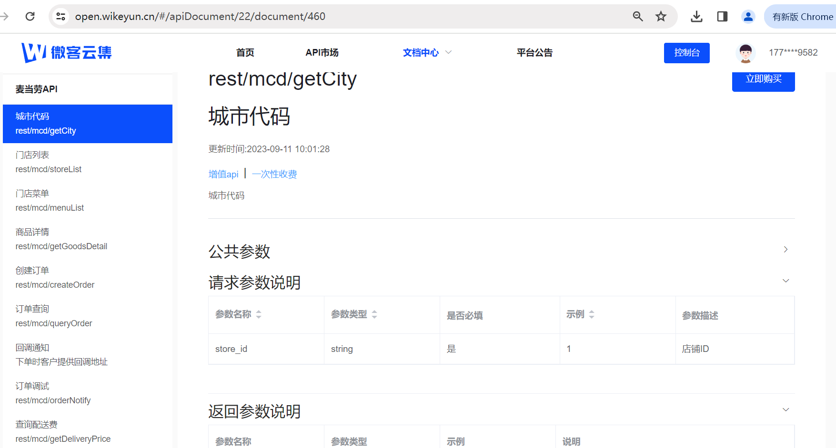The image size is (836, 448).
Task: Click 更新时间 2023-09-11 text
Action: 269,149
